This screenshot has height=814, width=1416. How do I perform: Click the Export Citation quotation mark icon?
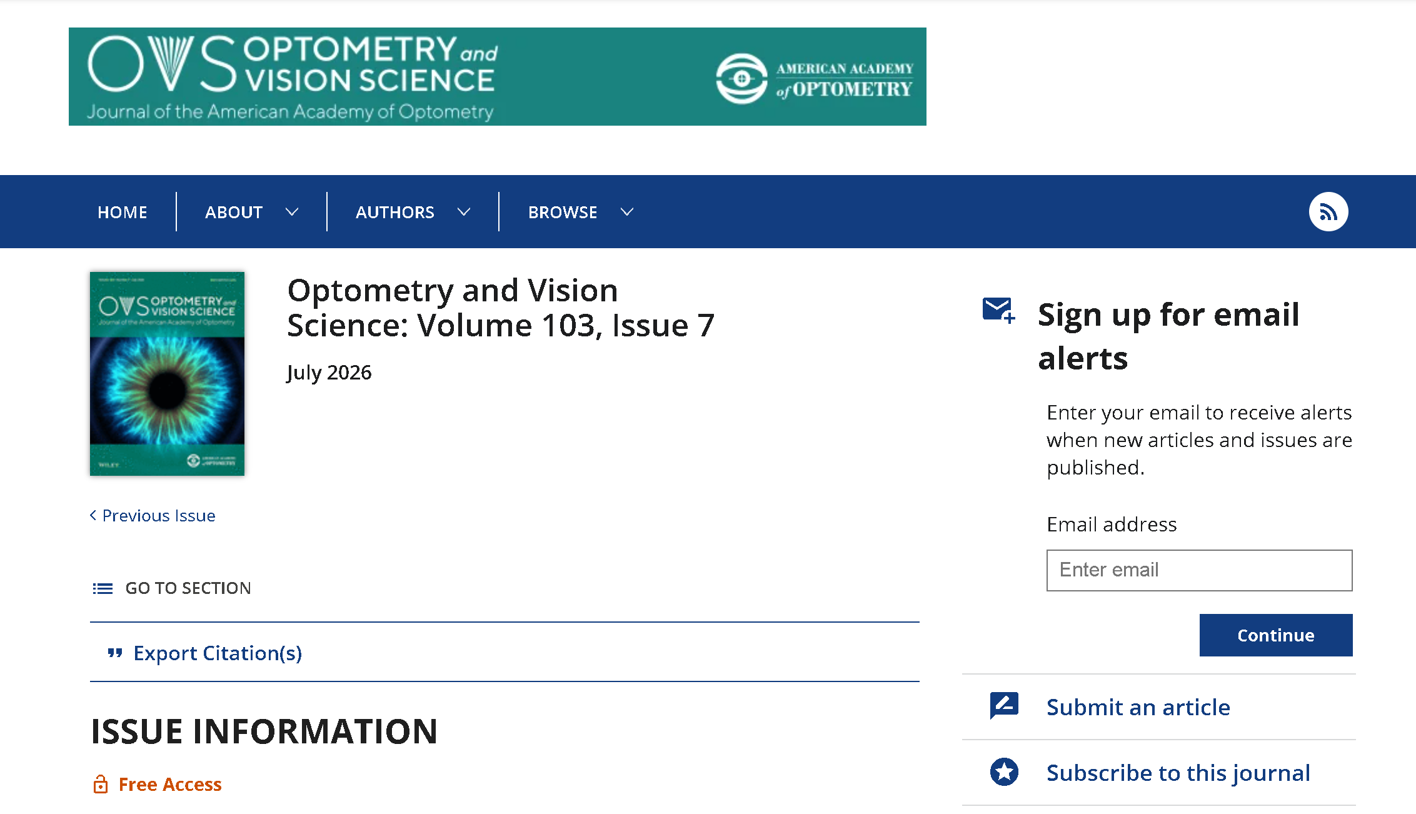point(115,653)
